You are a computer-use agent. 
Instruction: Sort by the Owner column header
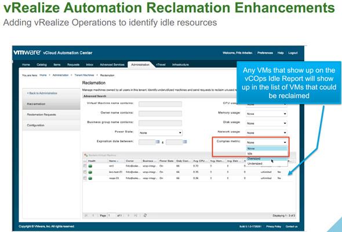[133, 161]
